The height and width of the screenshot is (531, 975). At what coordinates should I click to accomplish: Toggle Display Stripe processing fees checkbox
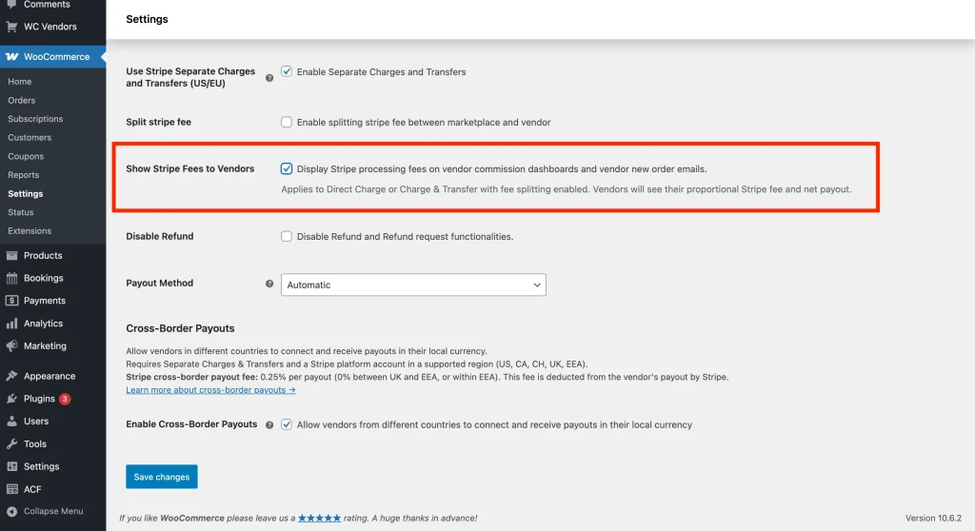pos(286,168)
